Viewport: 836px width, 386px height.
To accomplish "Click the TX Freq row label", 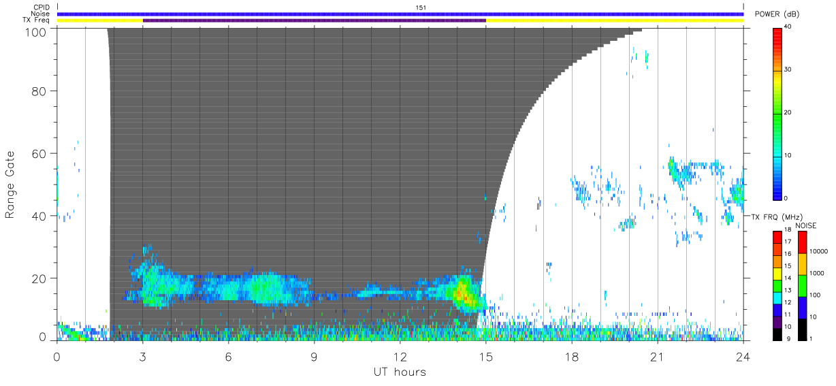I will [37, 20].
